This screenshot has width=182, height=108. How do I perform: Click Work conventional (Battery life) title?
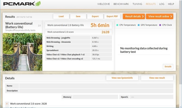(19, 25)
